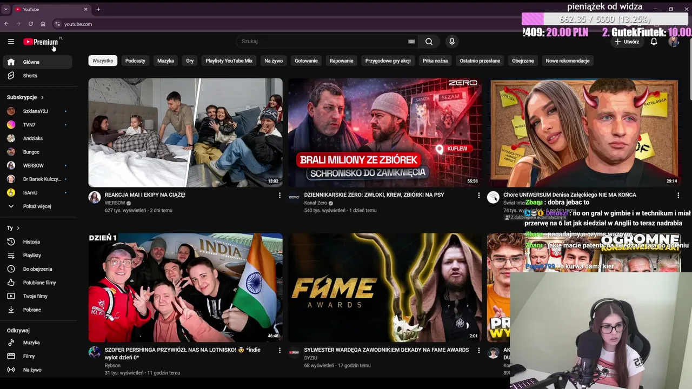
Task: Select the Rapowanie filter chip
Action: 341,61
